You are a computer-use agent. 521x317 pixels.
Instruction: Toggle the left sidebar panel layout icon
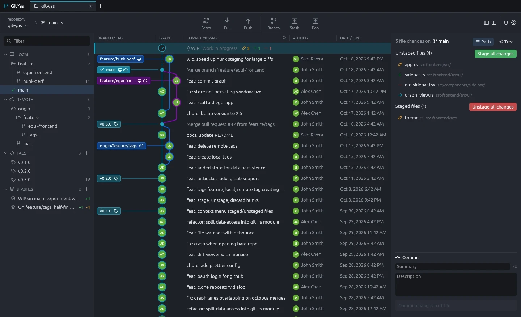(x=486, y=23)
